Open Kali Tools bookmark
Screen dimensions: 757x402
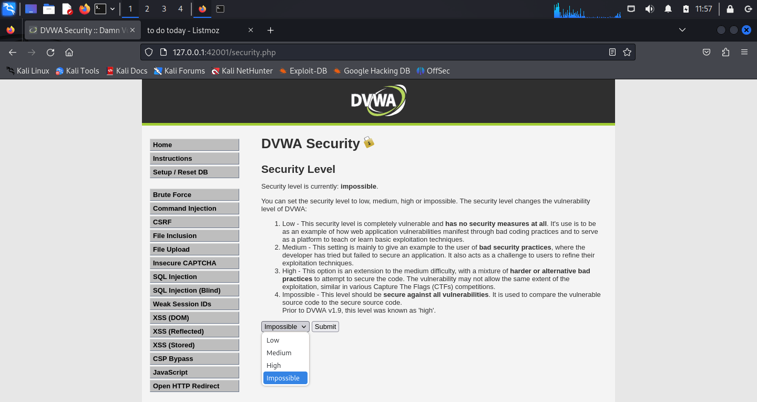[77, 71]
